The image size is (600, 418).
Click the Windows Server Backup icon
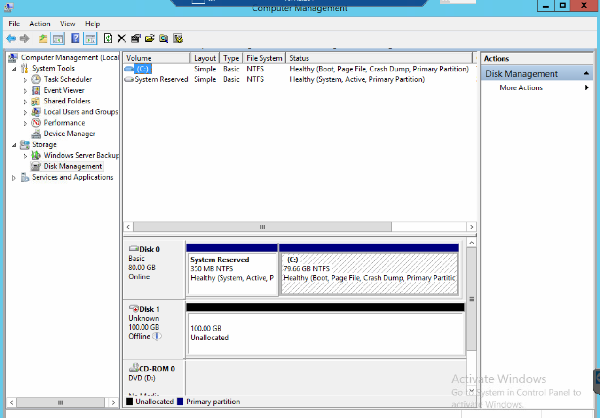[36, 155]
